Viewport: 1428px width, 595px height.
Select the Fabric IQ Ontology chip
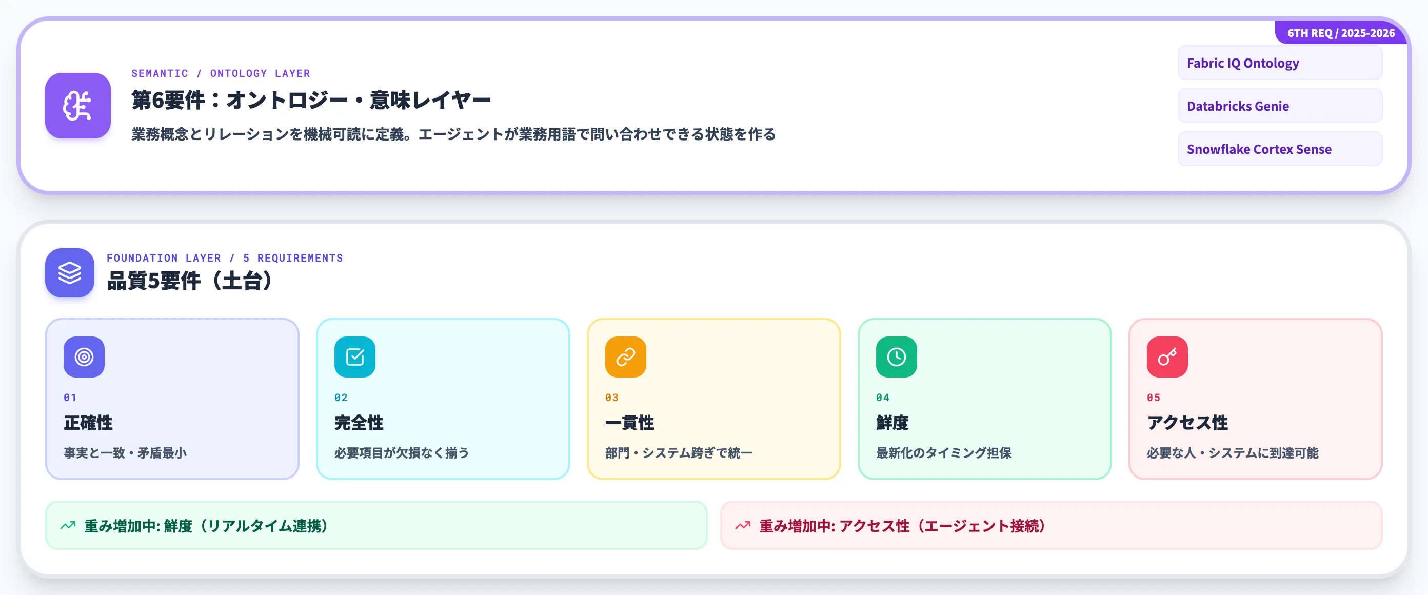click(1279, 63)
